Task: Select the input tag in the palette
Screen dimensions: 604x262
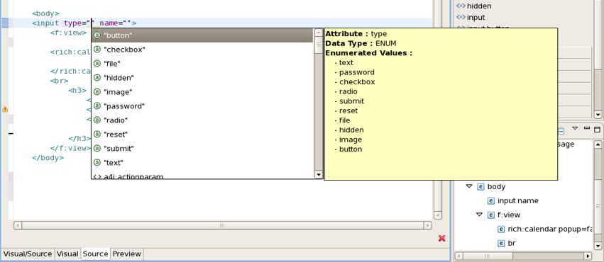Action: (x=471, y=17)
